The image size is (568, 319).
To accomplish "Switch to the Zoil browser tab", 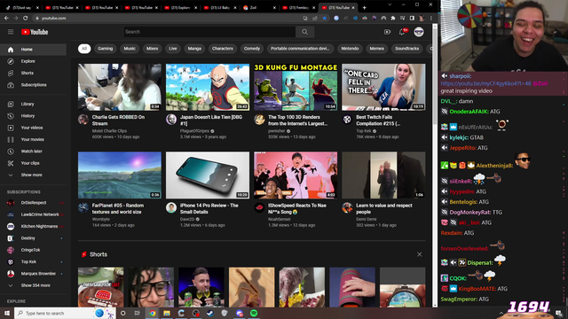I will pos(259,8).
